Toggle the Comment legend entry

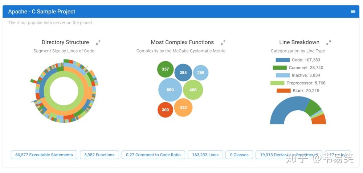click(x=305, y=68)
